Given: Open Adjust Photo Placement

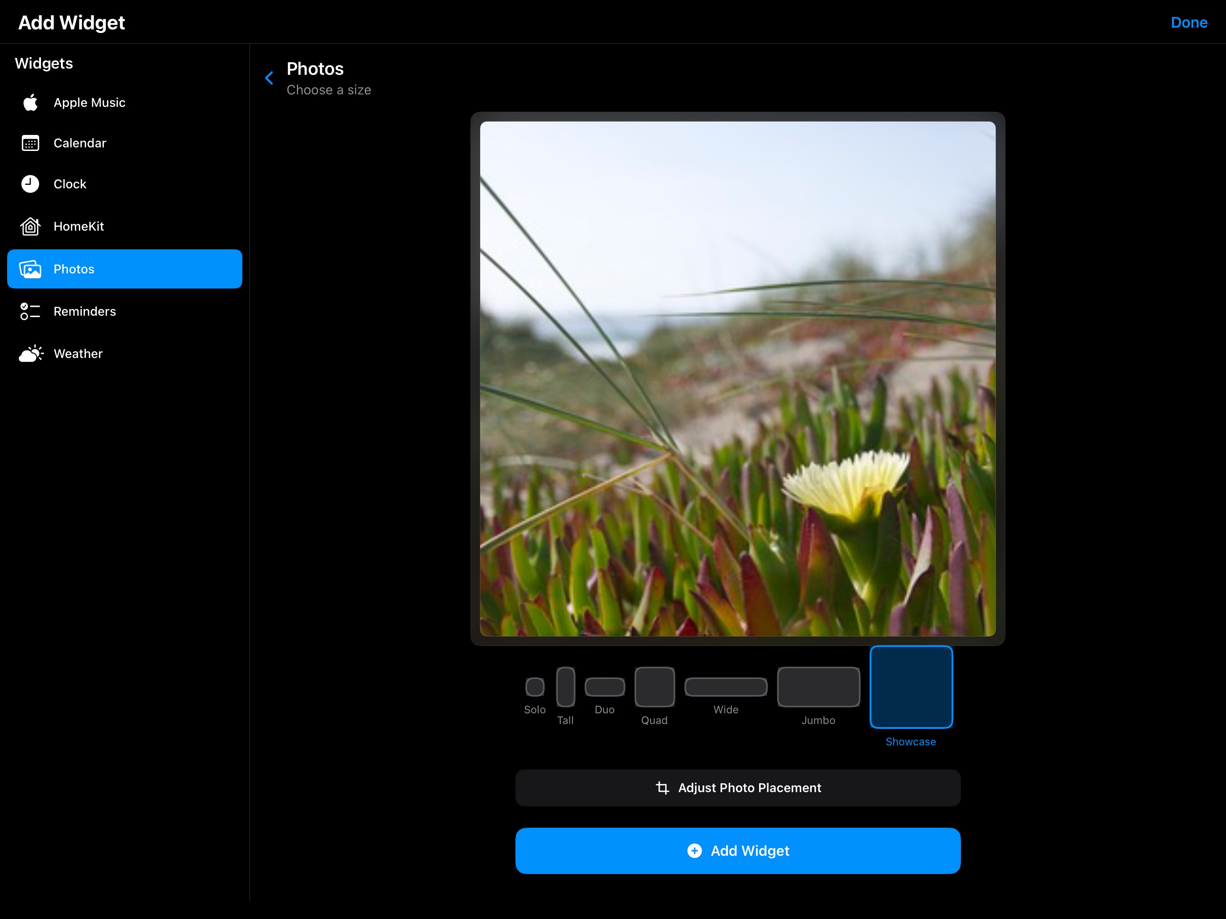Looking at the screenshot, I should click(738, 788).
